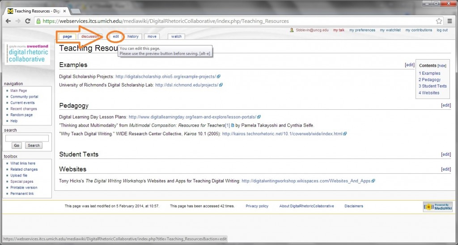
Task: Open the move tab
Action: pos(152,37)
